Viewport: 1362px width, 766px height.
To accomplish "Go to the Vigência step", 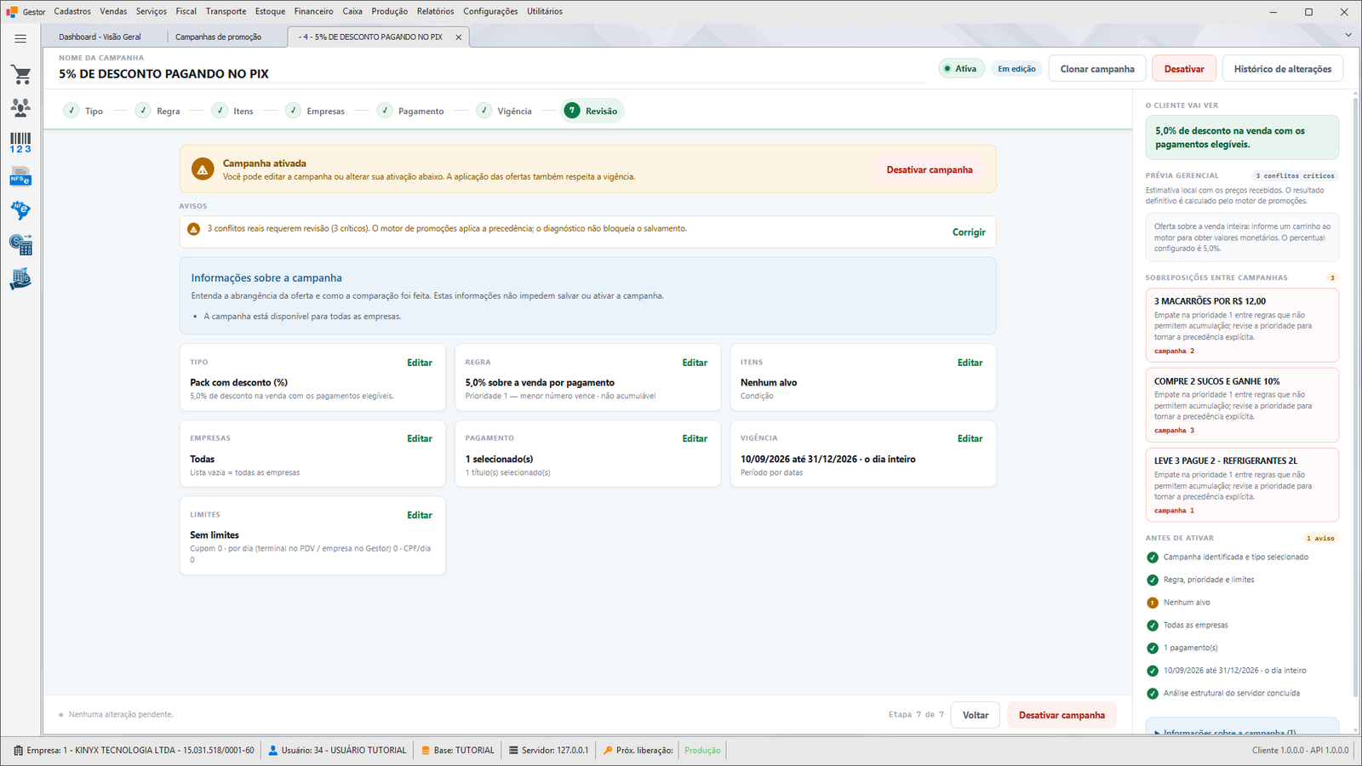I will coord(505,111).
